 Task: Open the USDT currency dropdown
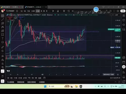pyautogui.click(x=118, y=15)
